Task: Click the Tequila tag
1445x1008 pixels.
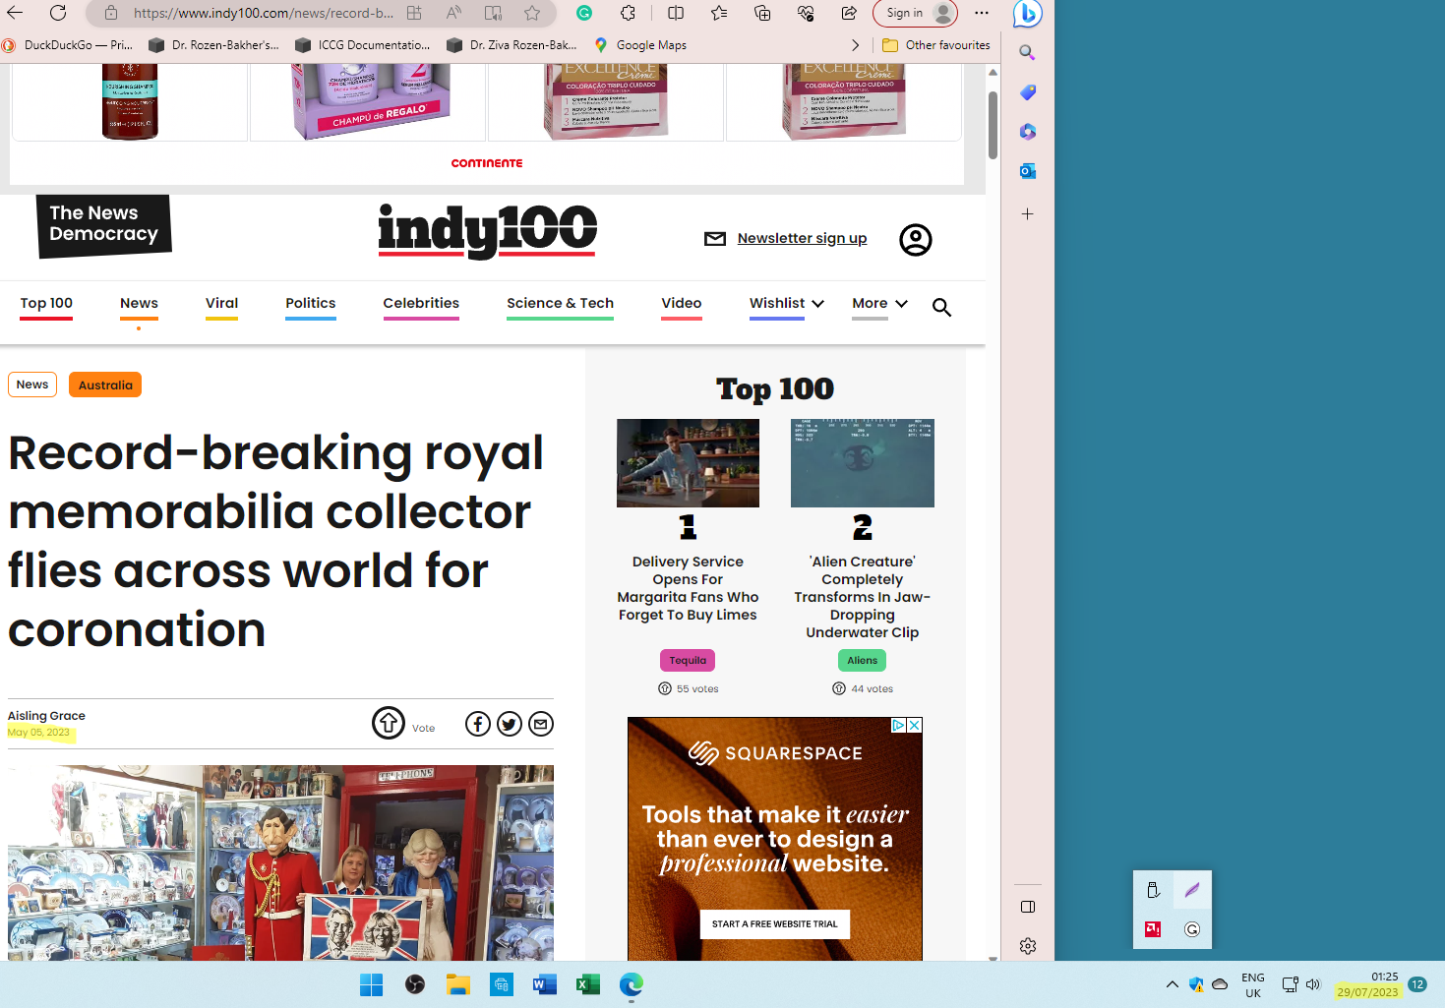Action: point(688,661)
